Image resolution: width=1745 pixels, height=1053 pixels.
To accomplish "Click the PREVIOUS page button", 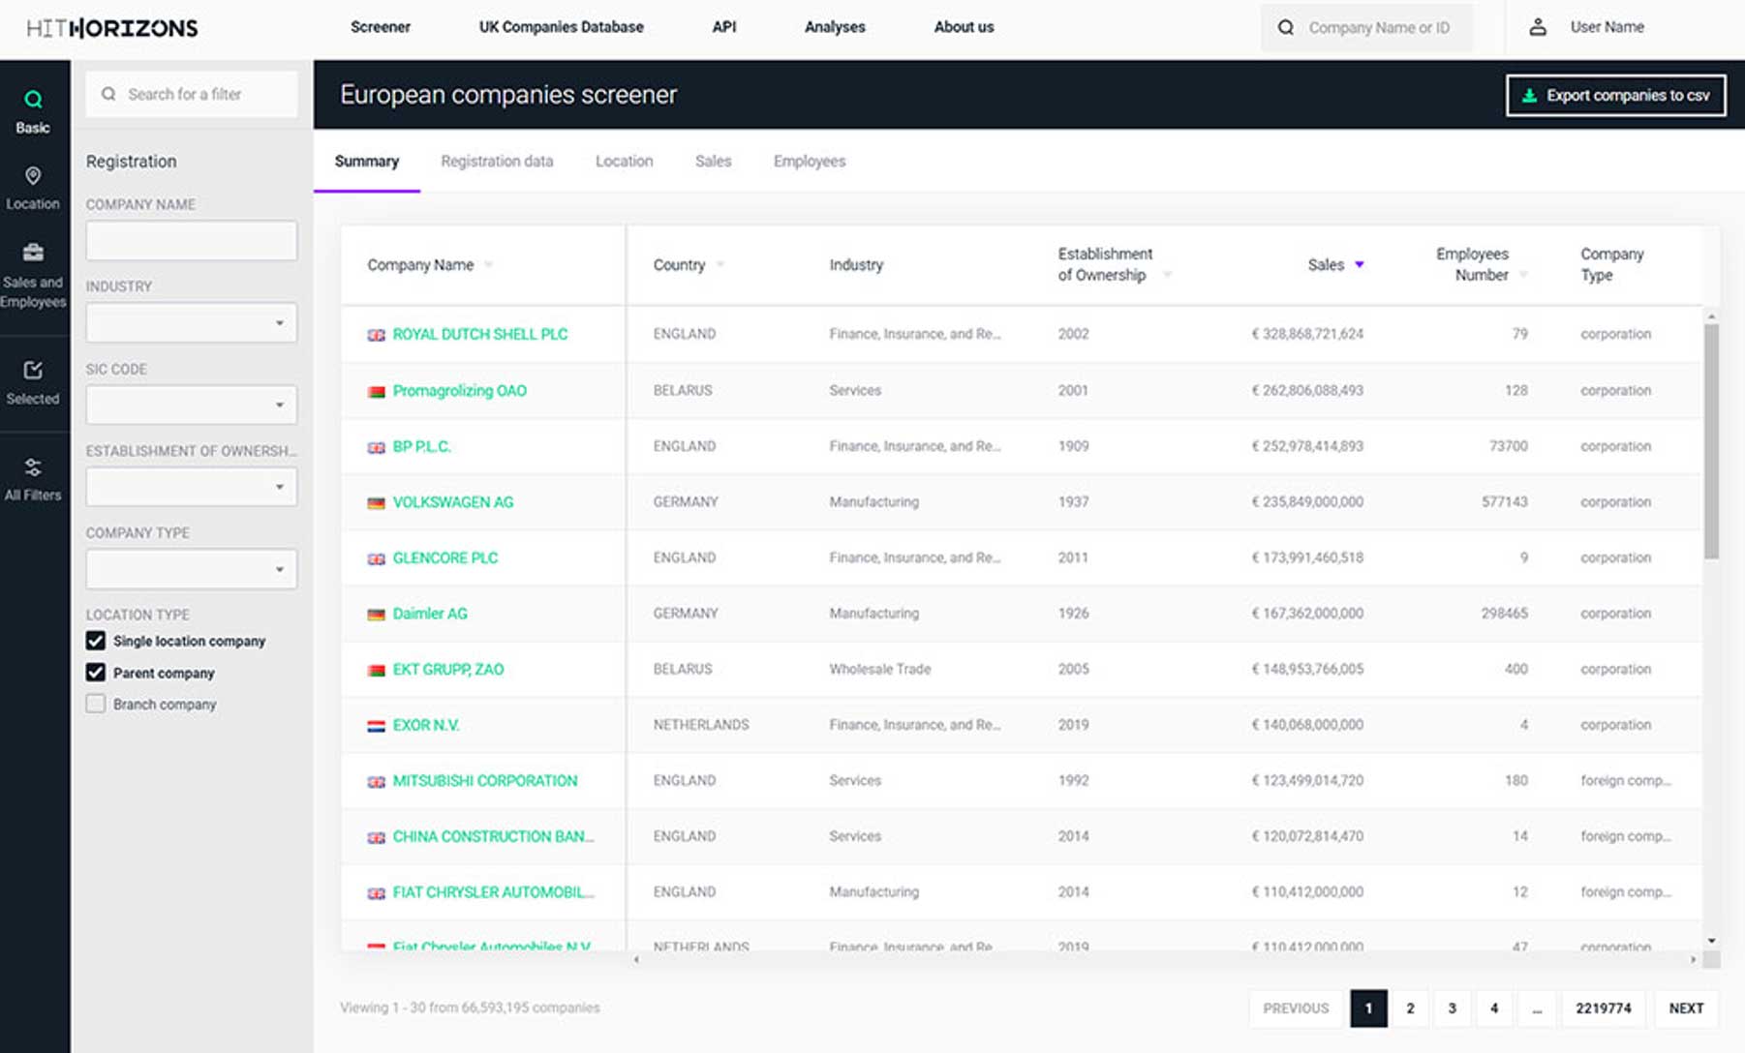I will [x=1296, y=1008].
